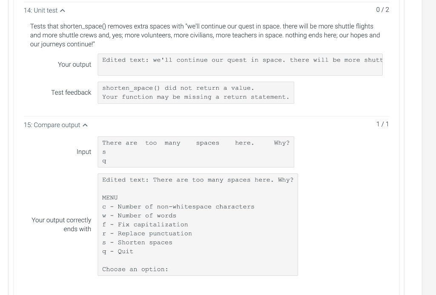Click the '1 / 1' score indicator
Screen dimensions: 436x295
(382, 124)
